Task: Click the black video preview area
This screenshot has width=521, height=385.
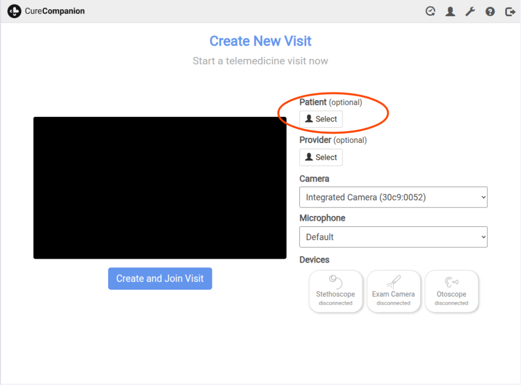Action: point(160,188)
